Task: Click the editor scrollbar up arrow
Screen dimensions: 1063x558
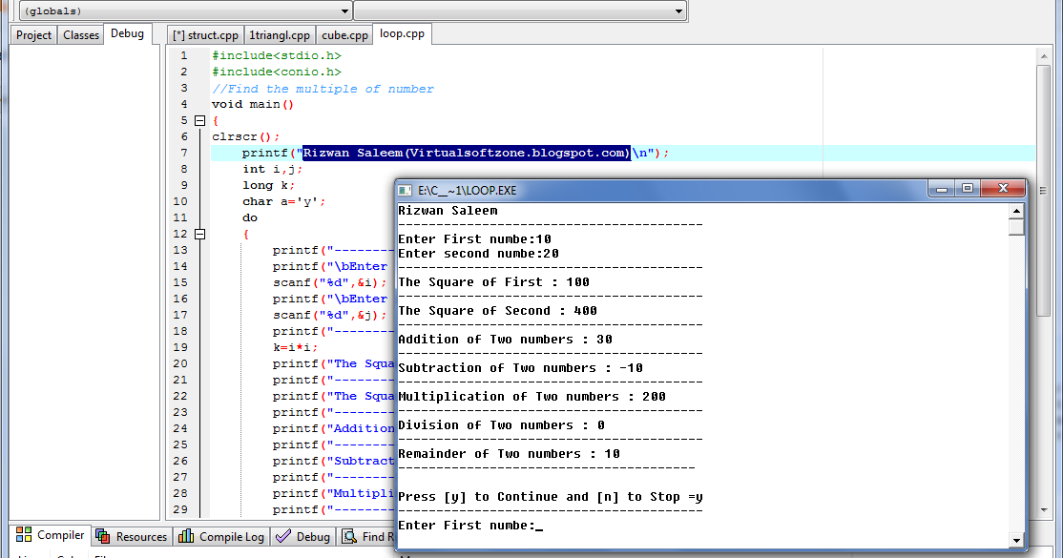Action: click(1044, 57)
